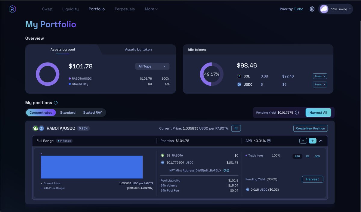Click the RABOTA token pair icon in pool header
This screenshot has height=212, width=361.
point(35,128)
